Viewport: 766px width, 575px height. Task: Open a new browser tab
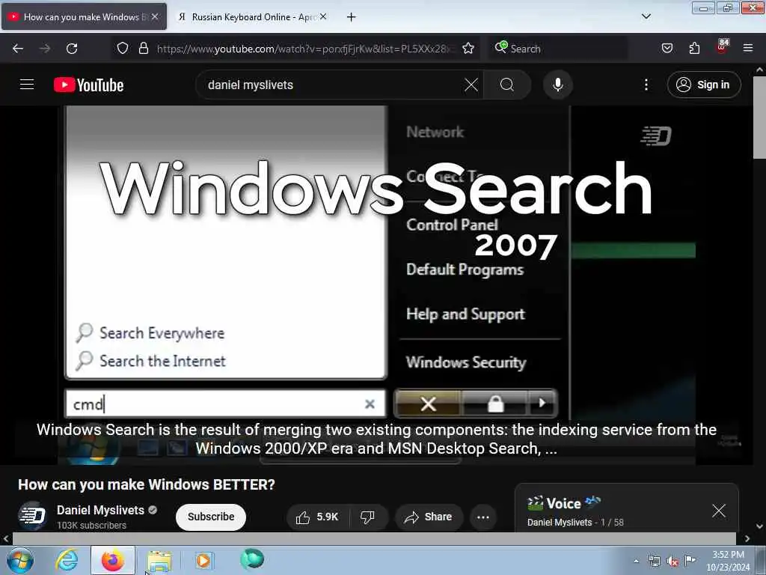[352, 17]
